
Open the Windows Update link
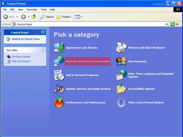click(x=21, y=57)
